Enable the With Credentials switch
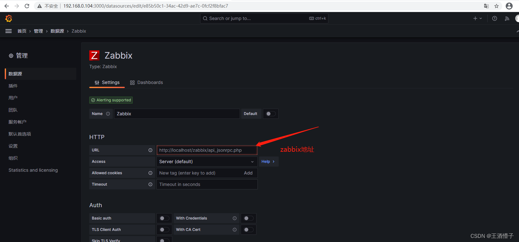 coord(249,218)
